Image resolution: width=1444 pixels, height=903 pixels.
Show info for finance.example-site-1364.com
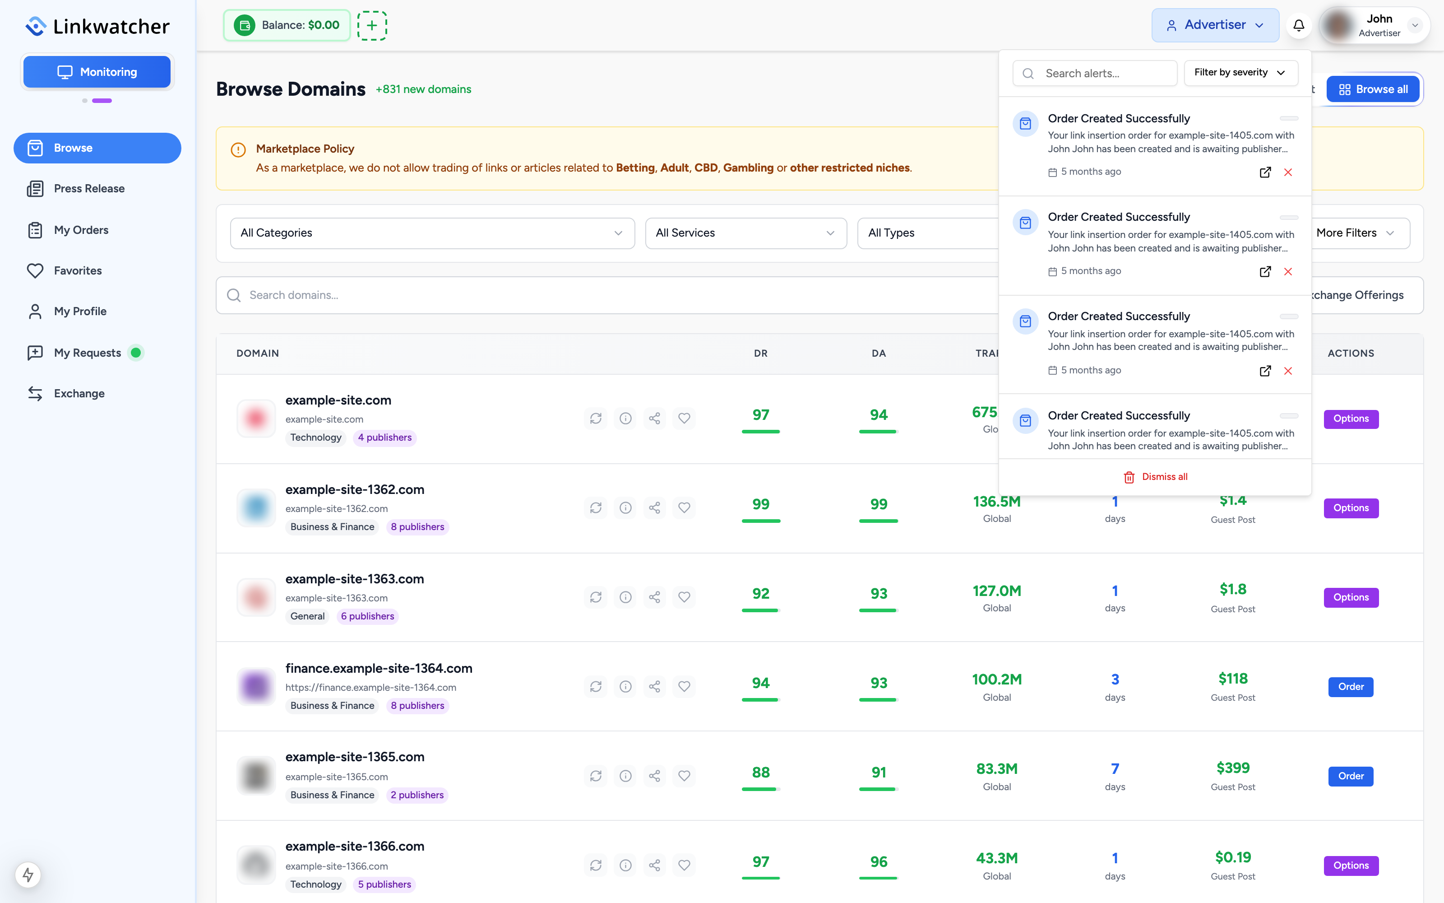click(x=625, y=686)
